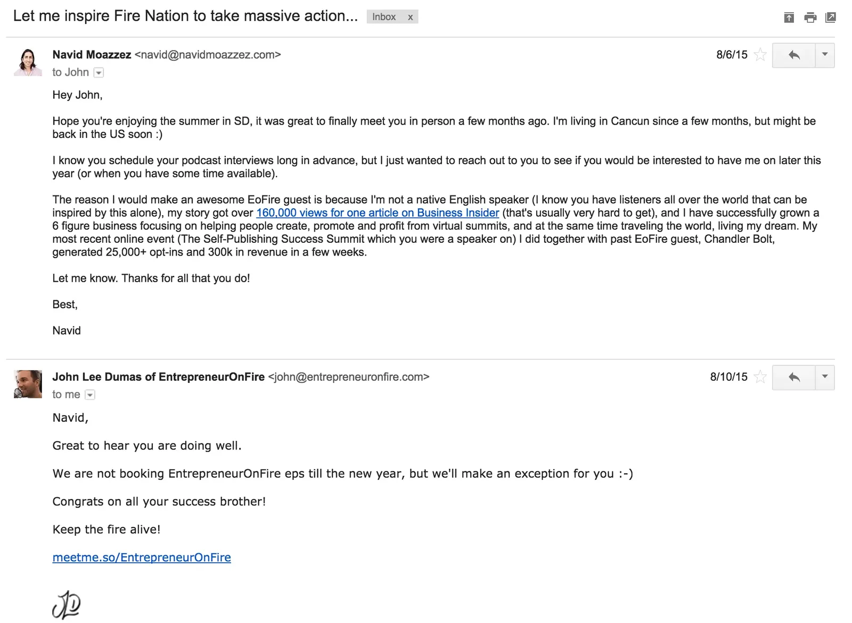852x623 pixels.
Task: Reply to John Lee Dumas's 8/10/15 message
Action: pyautogui.click(x=794, y=377)
